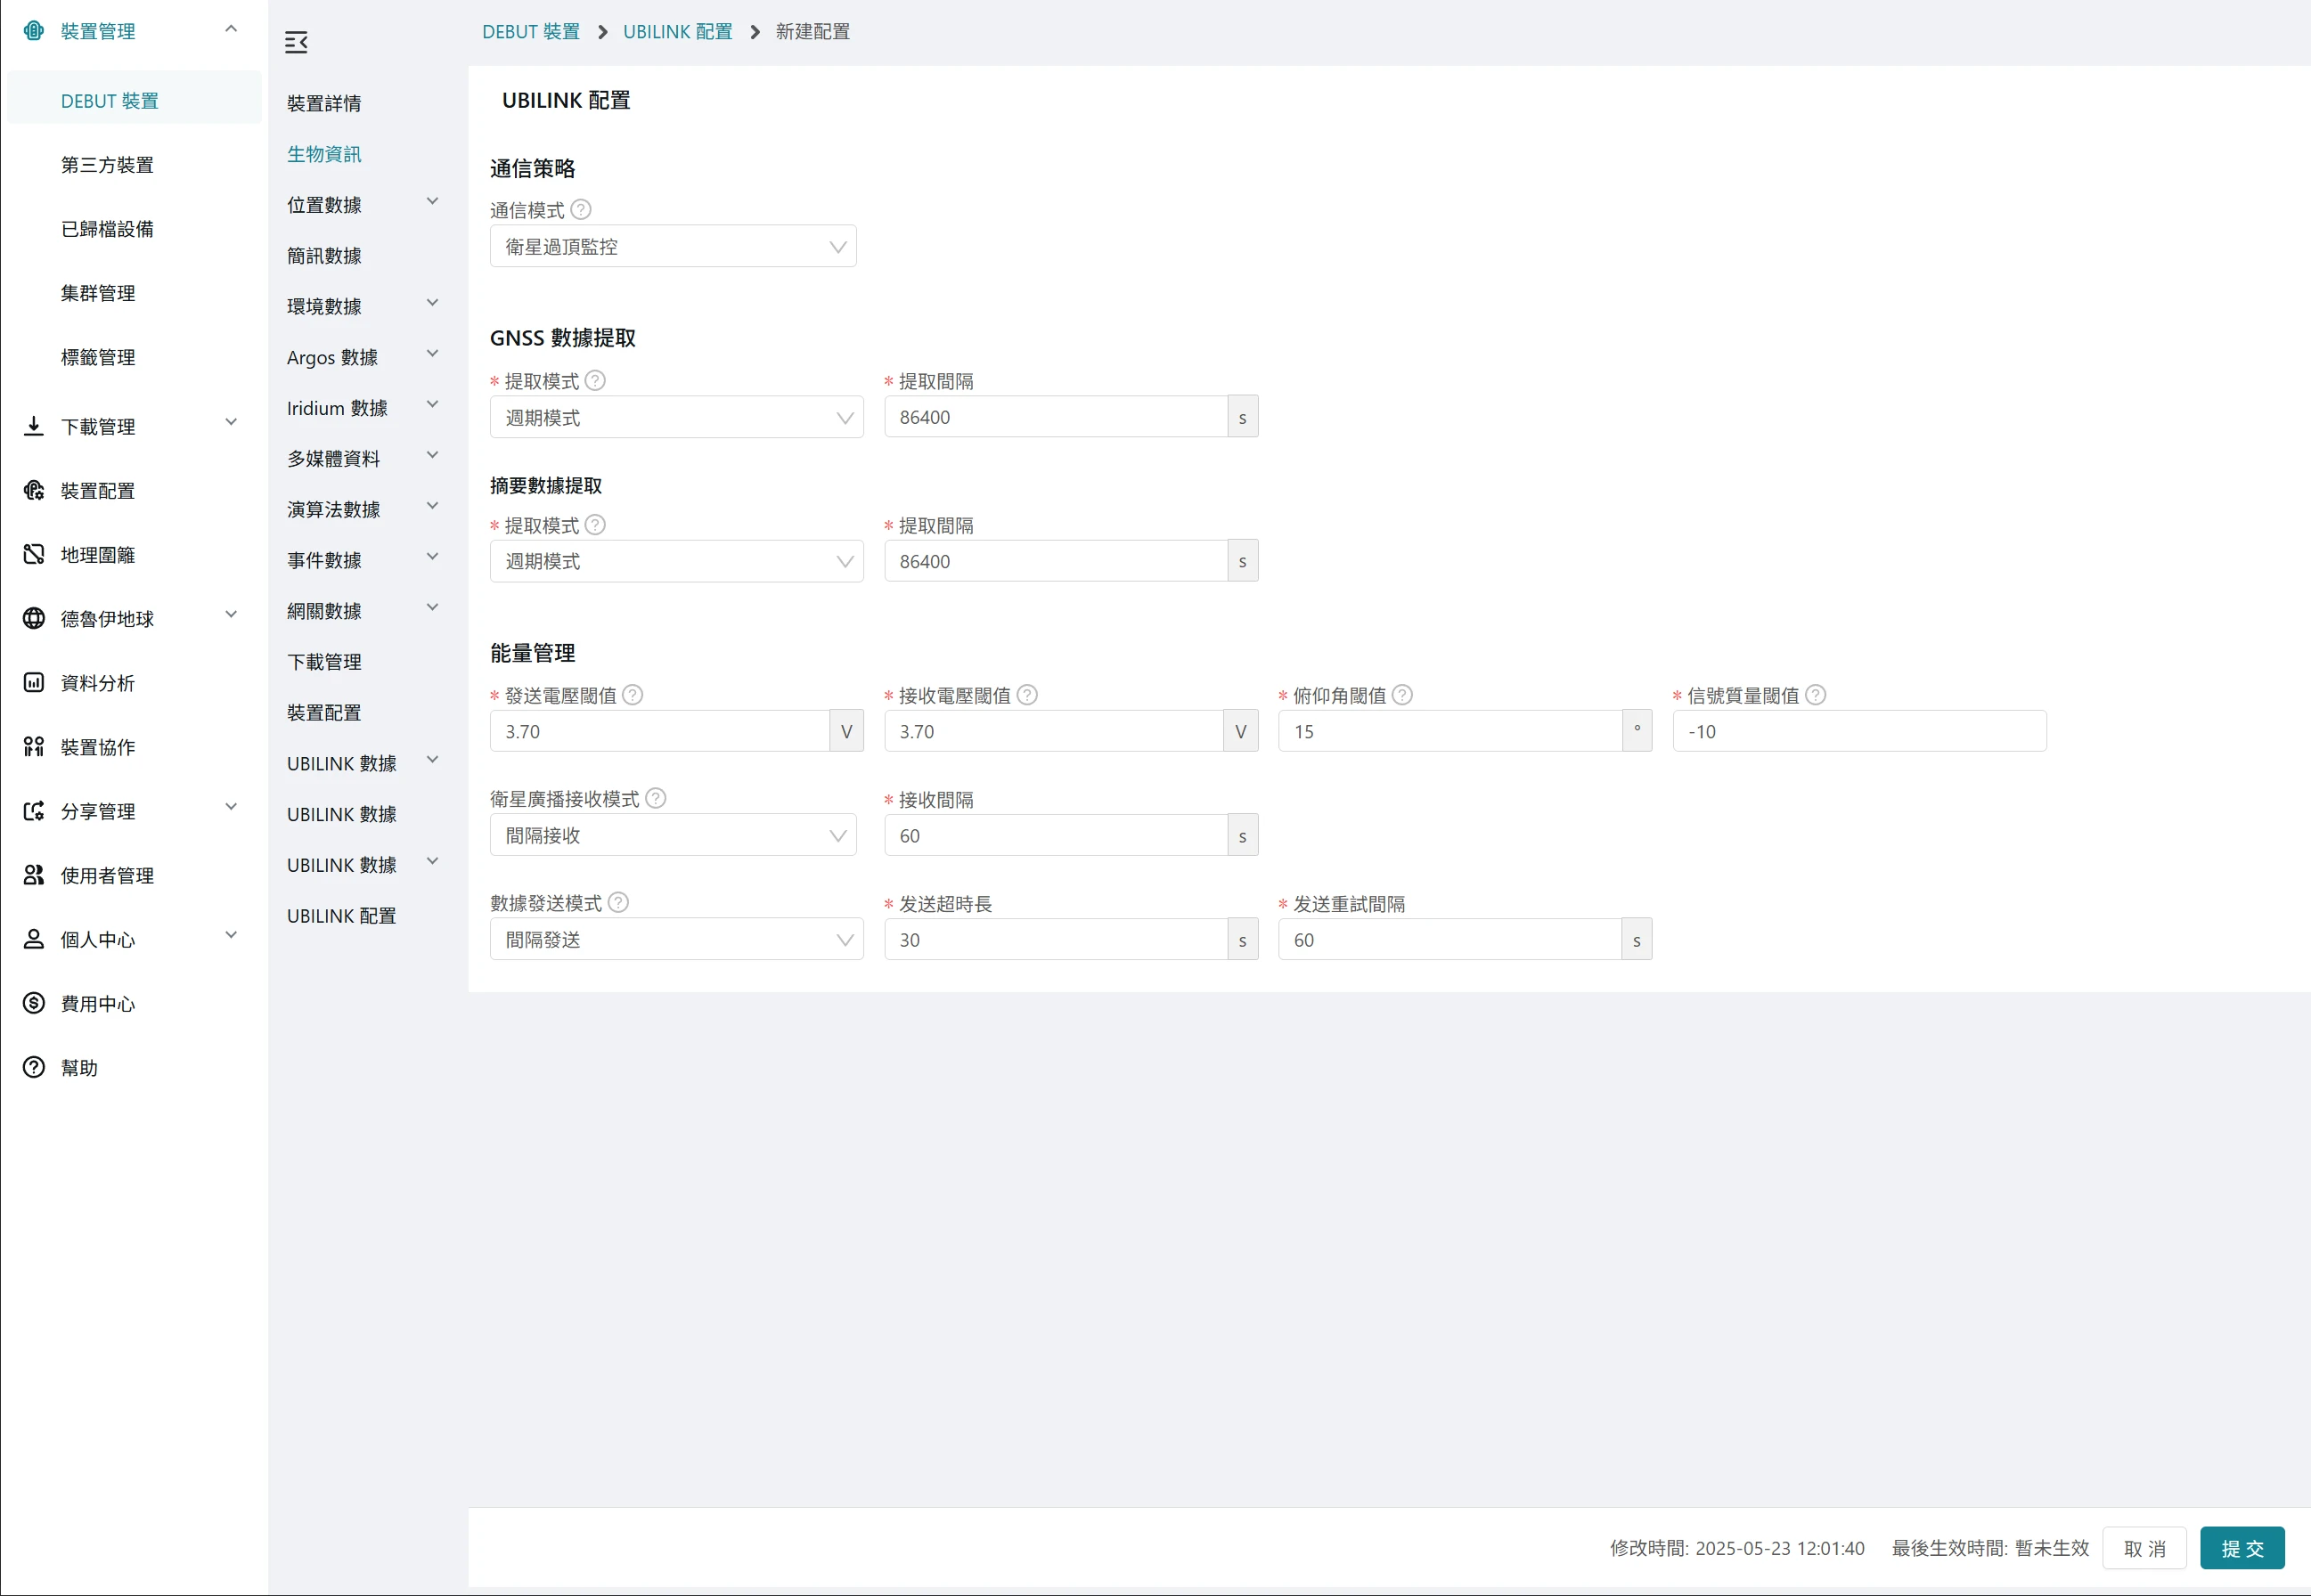This screenshot has width=2311, height=1596.
Task: Click the 資料分析 chart icon
Action: [34, 683]
